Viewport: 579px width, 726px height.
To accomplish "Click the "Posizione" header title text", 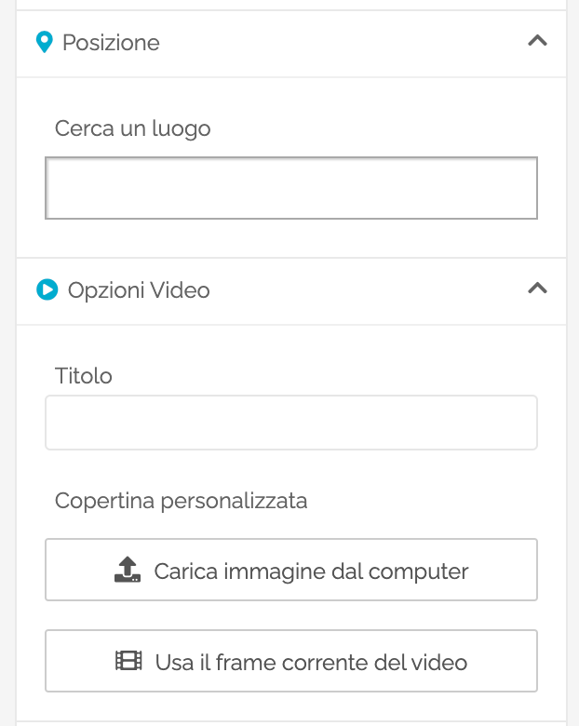I will (x=111, y=43).
